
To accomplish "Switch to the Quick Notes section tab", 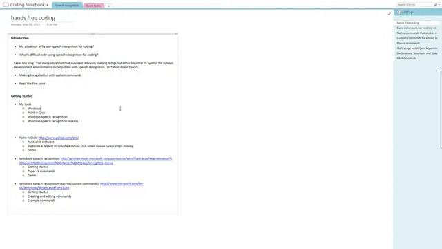I will 94,6.
